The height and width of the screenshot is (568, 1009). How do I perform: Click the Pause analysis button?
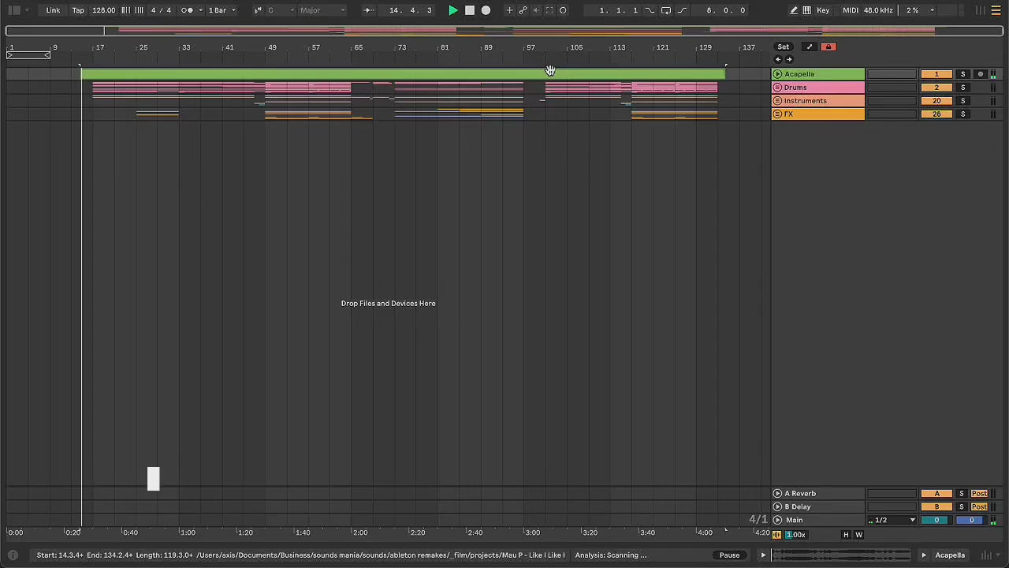pyautogui.click(x=729, y=555)
